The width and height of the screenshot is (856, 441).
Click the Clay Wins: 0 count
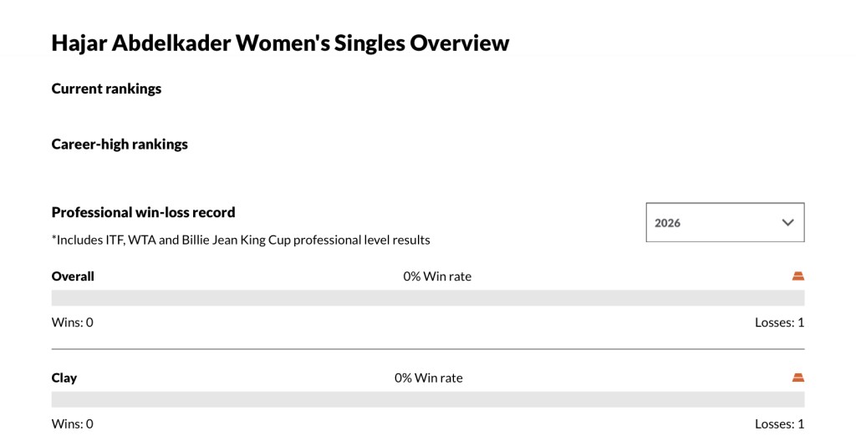73,423
